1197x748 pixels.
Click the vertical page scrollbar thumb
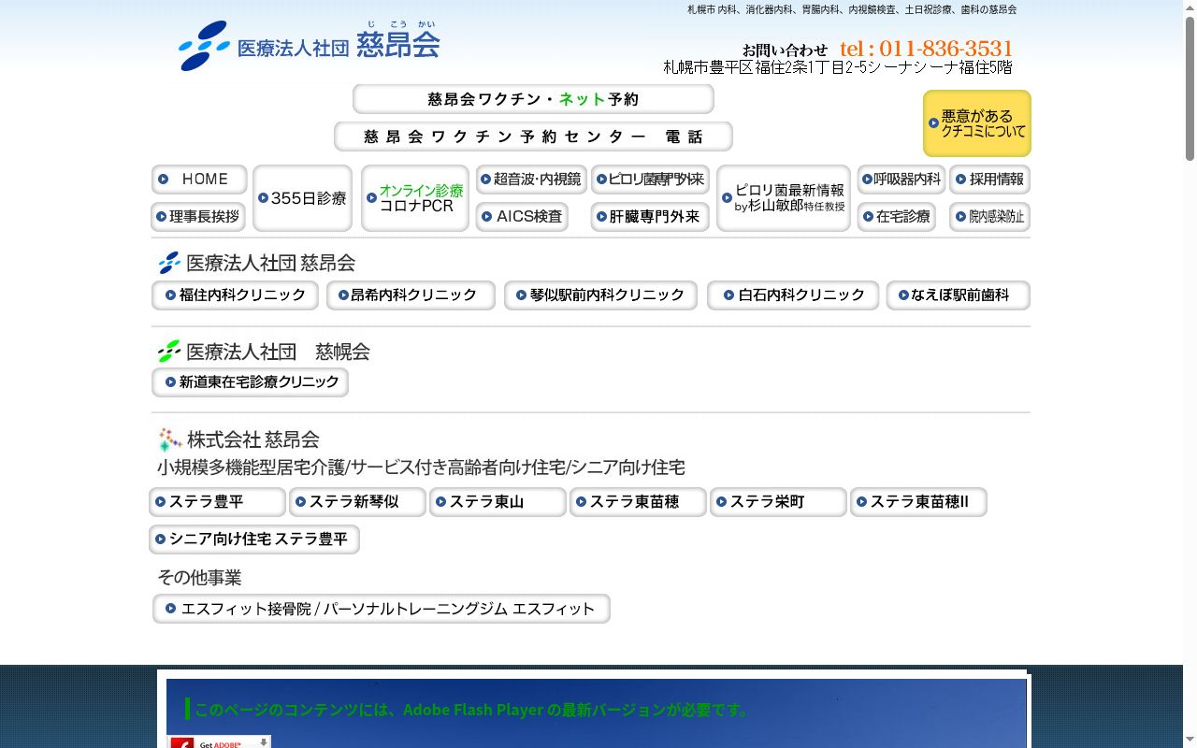[x=1190, y=88]
